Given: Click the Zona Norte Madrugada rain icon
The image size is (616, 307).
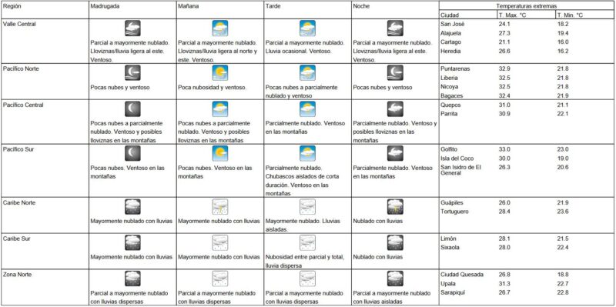Looking at the screenshot, I should point(132,279).
